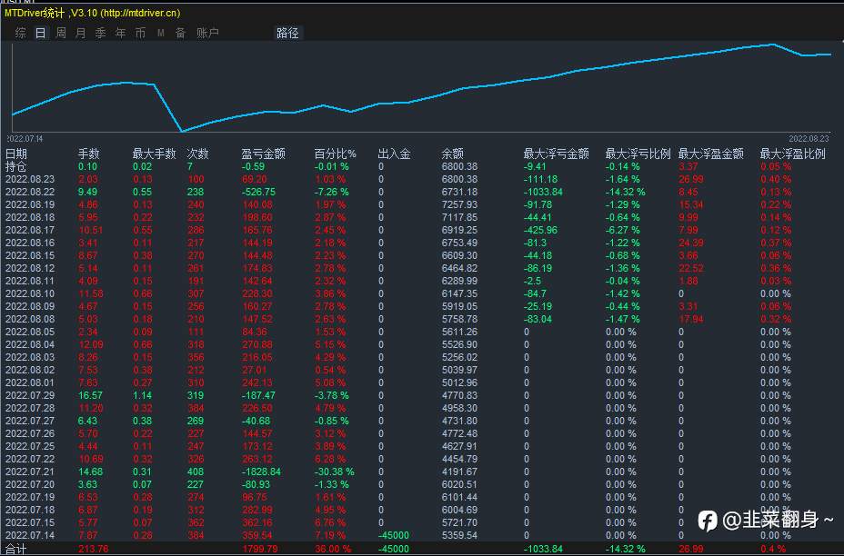Select the 2022.07.29 date row

[30, 395]
